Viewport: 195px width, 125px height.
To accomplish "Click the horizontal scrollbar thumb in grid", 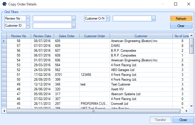I will 93,111.
